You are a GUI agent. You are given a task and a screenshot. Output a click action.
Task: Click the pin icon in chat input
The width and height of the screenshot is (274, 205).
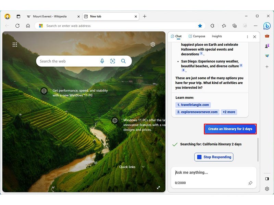coord(250,183)
